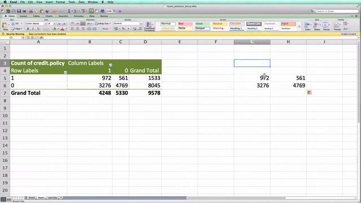The image size is (361, 203).
Task: Switch to the Charts ribbon tab
Action: (49, 16)
